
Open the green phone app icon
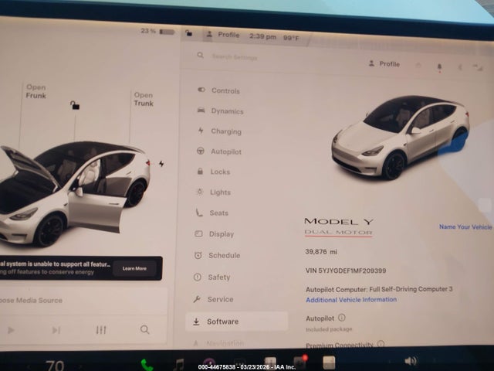[147, 365]
